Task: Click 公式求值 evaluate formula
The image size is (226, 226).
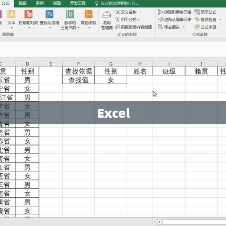Action: (x=205, y=27)
